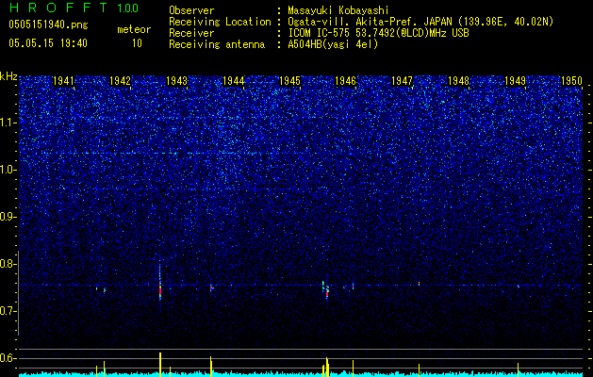Click time marker 1950
593x377 pixels.
[571, 81]
